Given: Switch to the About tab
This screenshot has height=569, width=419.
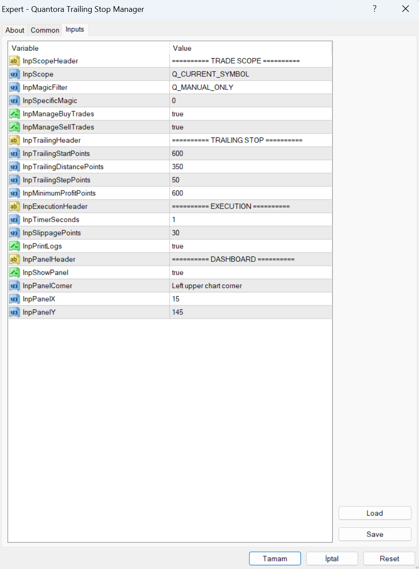Looking at the screenshot, I should 15,30.
